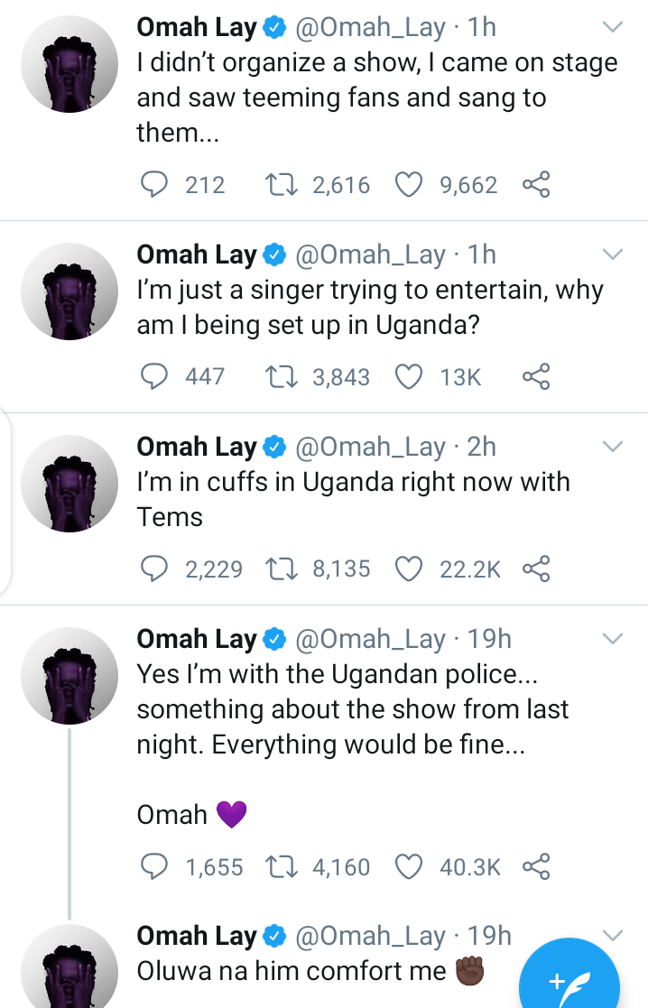Retweet the "I didn't organize a show" tweet

click(x=283, y=185)
